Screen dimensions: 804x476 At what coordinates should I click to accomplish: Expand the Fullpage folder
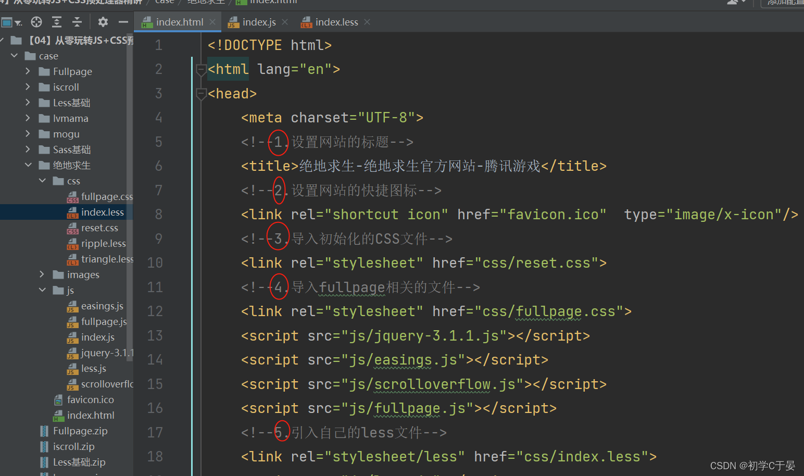click(28, 71)
